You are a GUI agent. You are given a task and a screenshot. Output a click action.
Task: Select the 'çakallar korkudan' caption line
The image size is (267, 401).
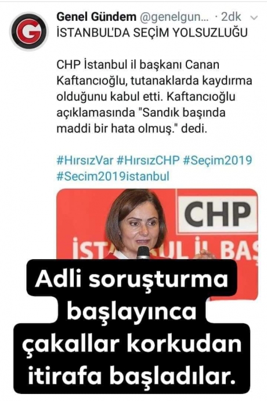coord(132,343)
